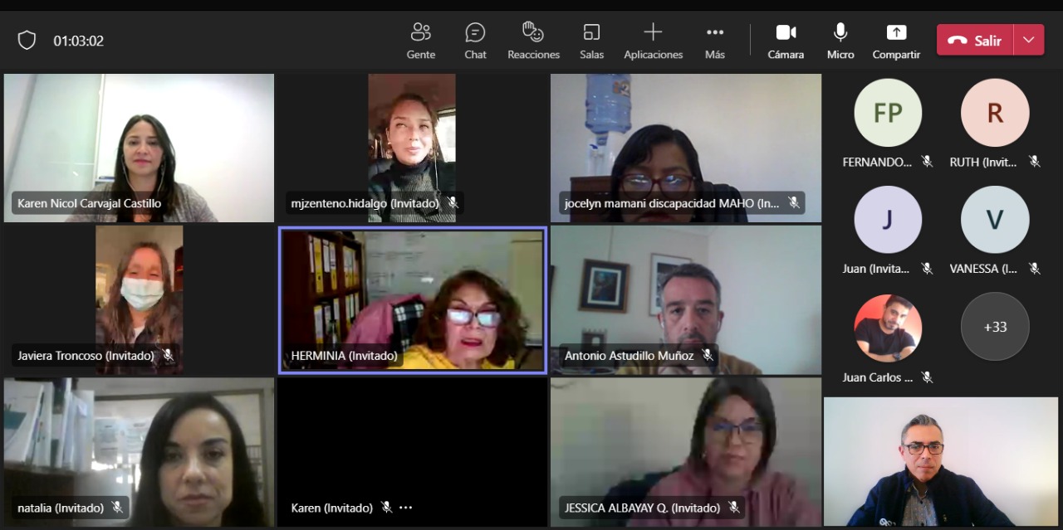Show the +33 additional participants
Screen dimensions: 1063x530
(x=995, y=327)
